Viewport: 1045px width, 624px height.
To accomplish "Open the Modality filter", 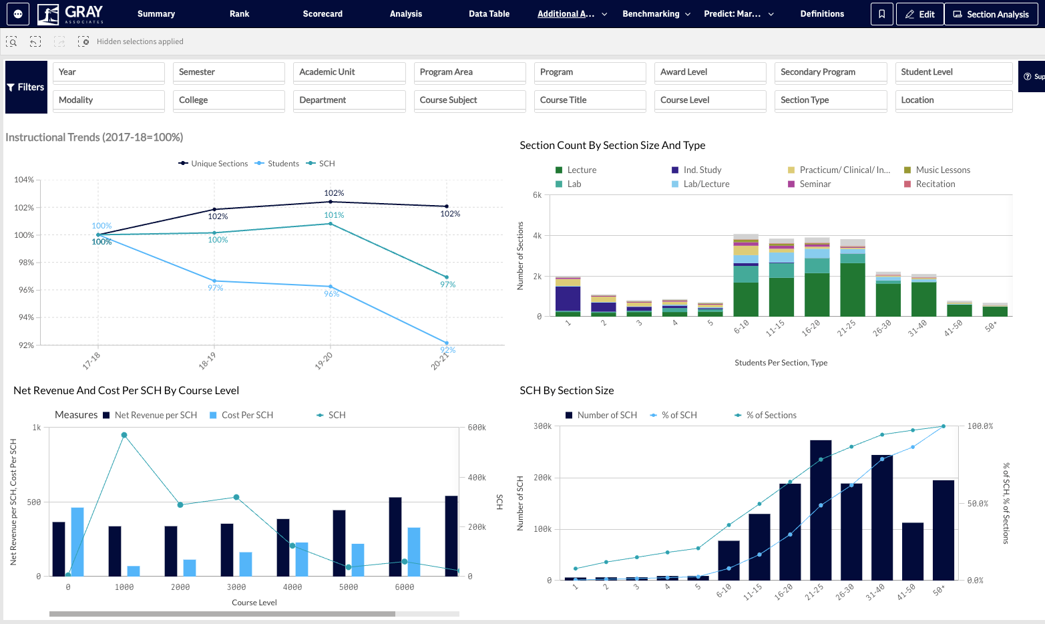I will click(109, 100).
